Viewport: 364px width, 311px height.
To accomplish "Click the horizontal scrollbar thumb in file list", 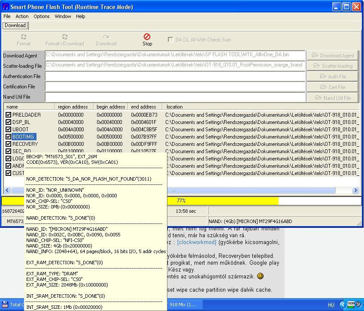I will [x=174, y=190].
